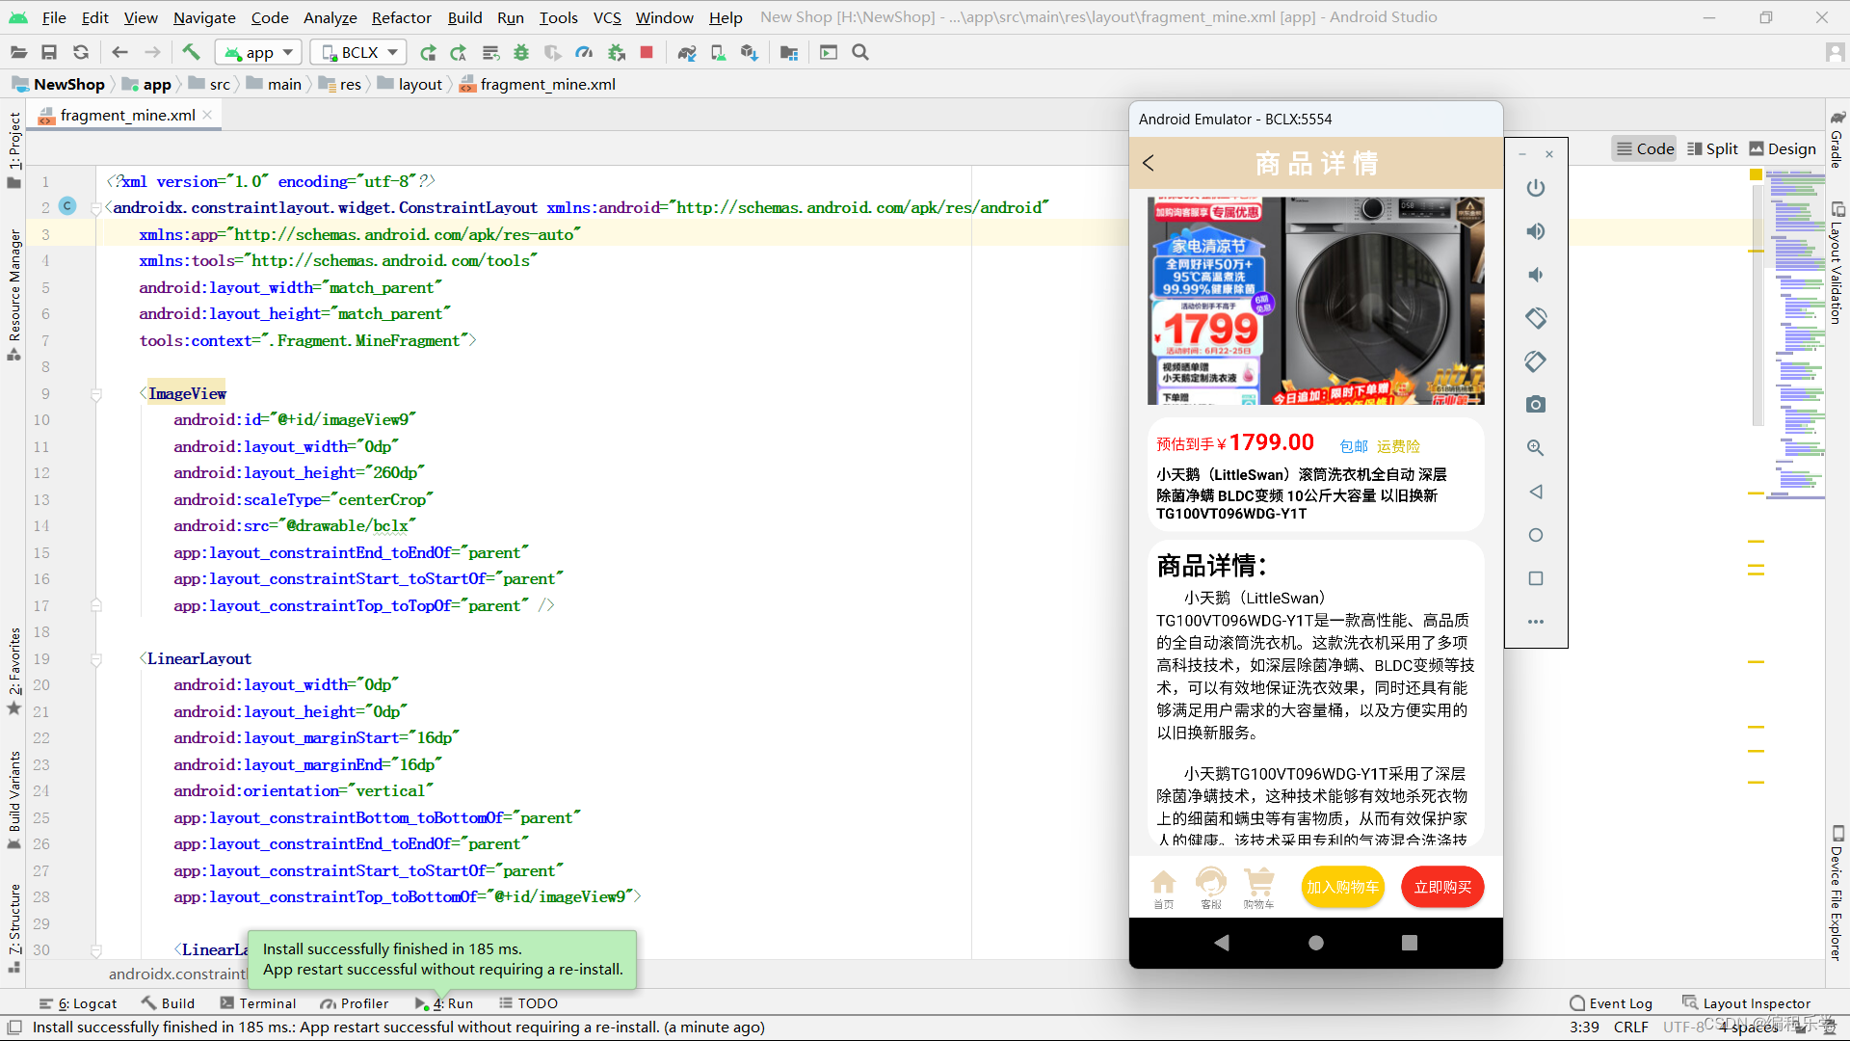Click the Run app icon
This screenshot has width=1850, height=1041.
pyautogui.click(x=428, y=52)
